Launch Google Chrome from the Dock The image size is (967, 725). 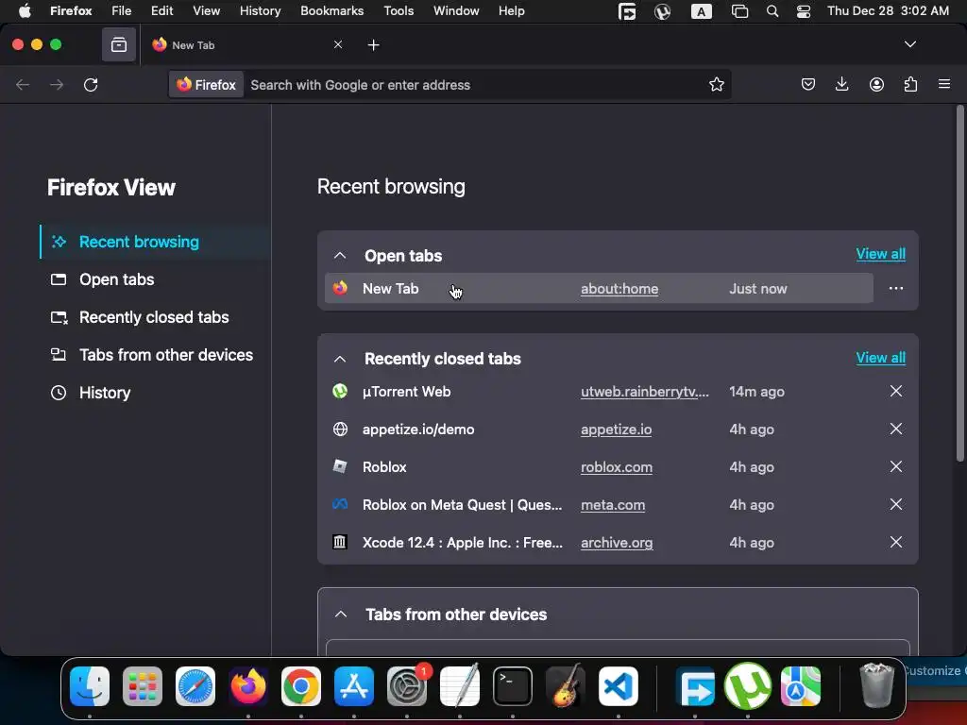click(x=301, y=686)
